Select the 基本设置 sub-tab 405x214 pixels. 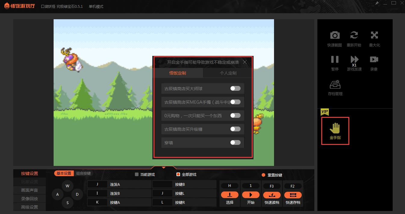pos(64,173)
